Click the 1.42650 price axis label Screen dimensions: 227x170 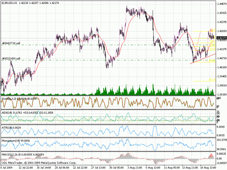[x=222, y=31]
